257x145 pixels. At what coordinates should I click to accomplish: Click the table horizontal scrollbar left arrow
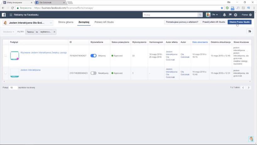point(4,81)
